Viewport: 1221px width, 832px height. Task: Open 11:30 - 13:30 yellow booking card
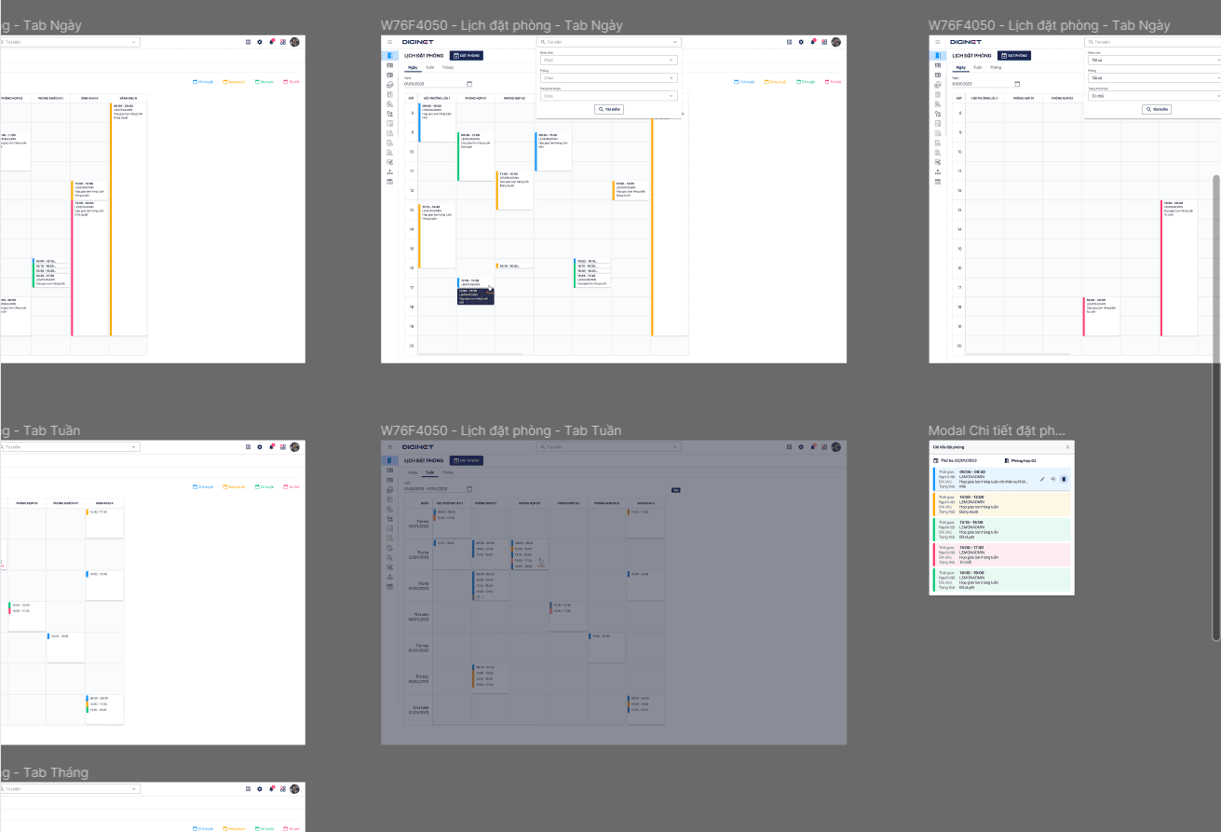pos(515,190)
